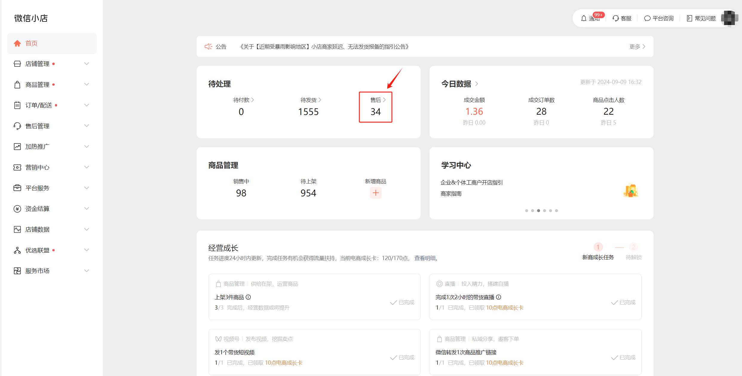
Task: Expand the 订单/配送 sidebar section
Action: click(x=87, y=105)
